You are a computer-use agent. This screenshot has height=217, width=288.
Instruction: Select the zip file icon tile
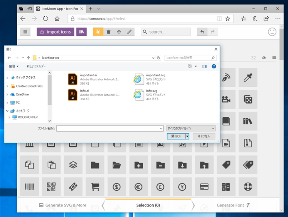click(x=248, y=143)
